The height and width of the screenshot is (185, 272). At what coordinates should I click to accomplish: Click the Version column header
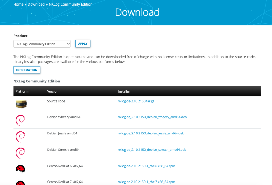pos(53,91)
